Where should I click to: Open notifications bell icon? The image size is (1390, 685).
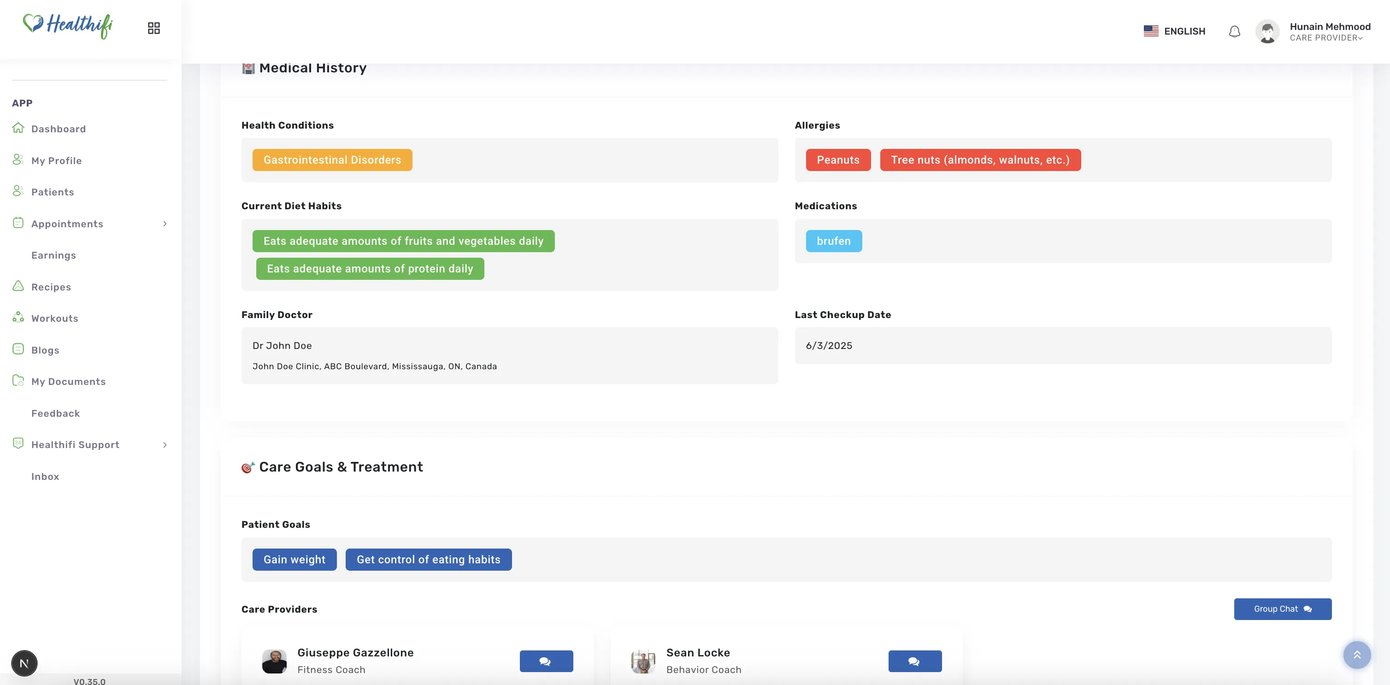tap(1235, 31)
